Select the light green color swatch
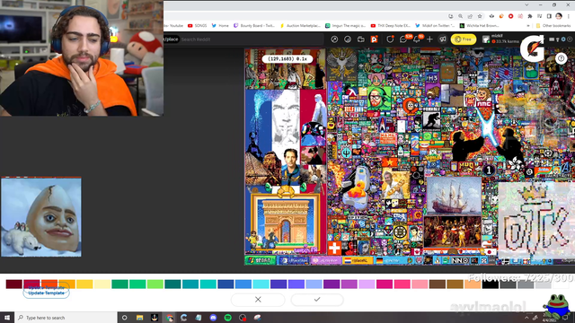This screenshot has width=575, height=323. tap(155, 284)
